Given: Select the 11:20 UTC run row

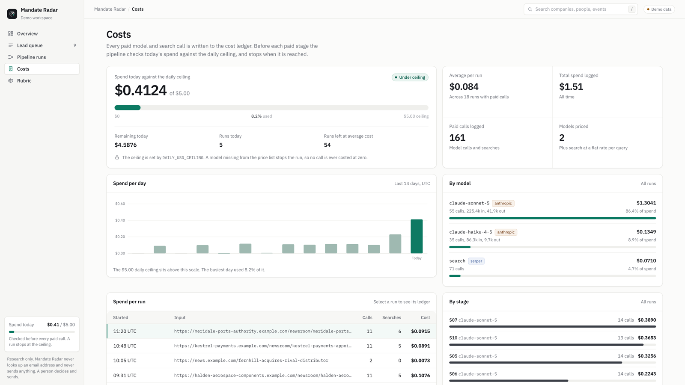Looking at the screenshot, I should point(271,331).
